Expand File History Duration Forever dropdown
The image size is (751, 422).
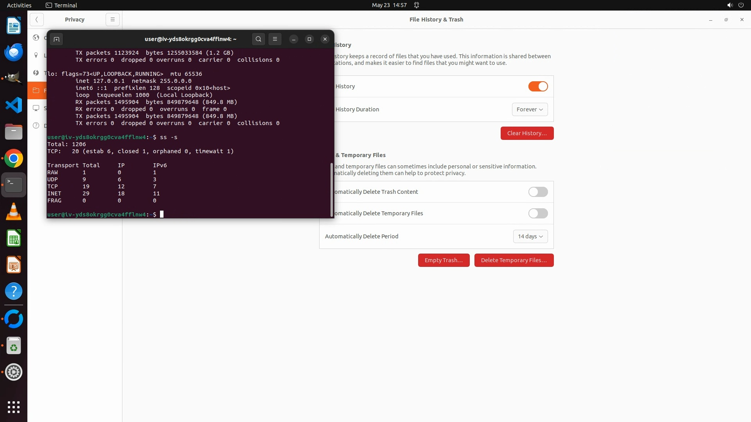pyautogui.click(x=530, y=109)
